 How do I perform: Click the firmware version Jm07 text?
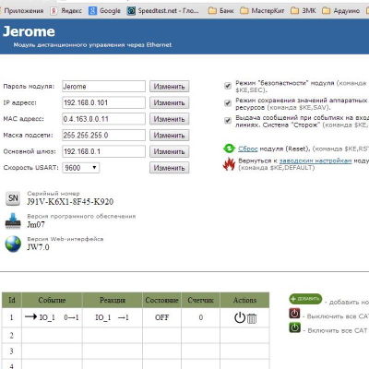click(36, 225)
